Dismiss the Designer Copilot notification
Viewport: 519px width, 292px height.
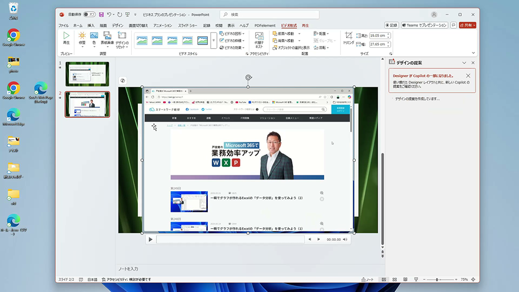tap(468, 76)
